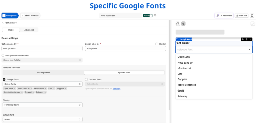Screen dimensions: 256x123
Task: Remove the Poppins font chip
Action: tap(66, 89)
